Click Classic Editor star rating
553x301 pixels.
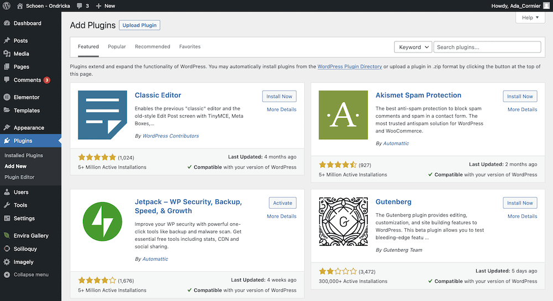(97, 157)
